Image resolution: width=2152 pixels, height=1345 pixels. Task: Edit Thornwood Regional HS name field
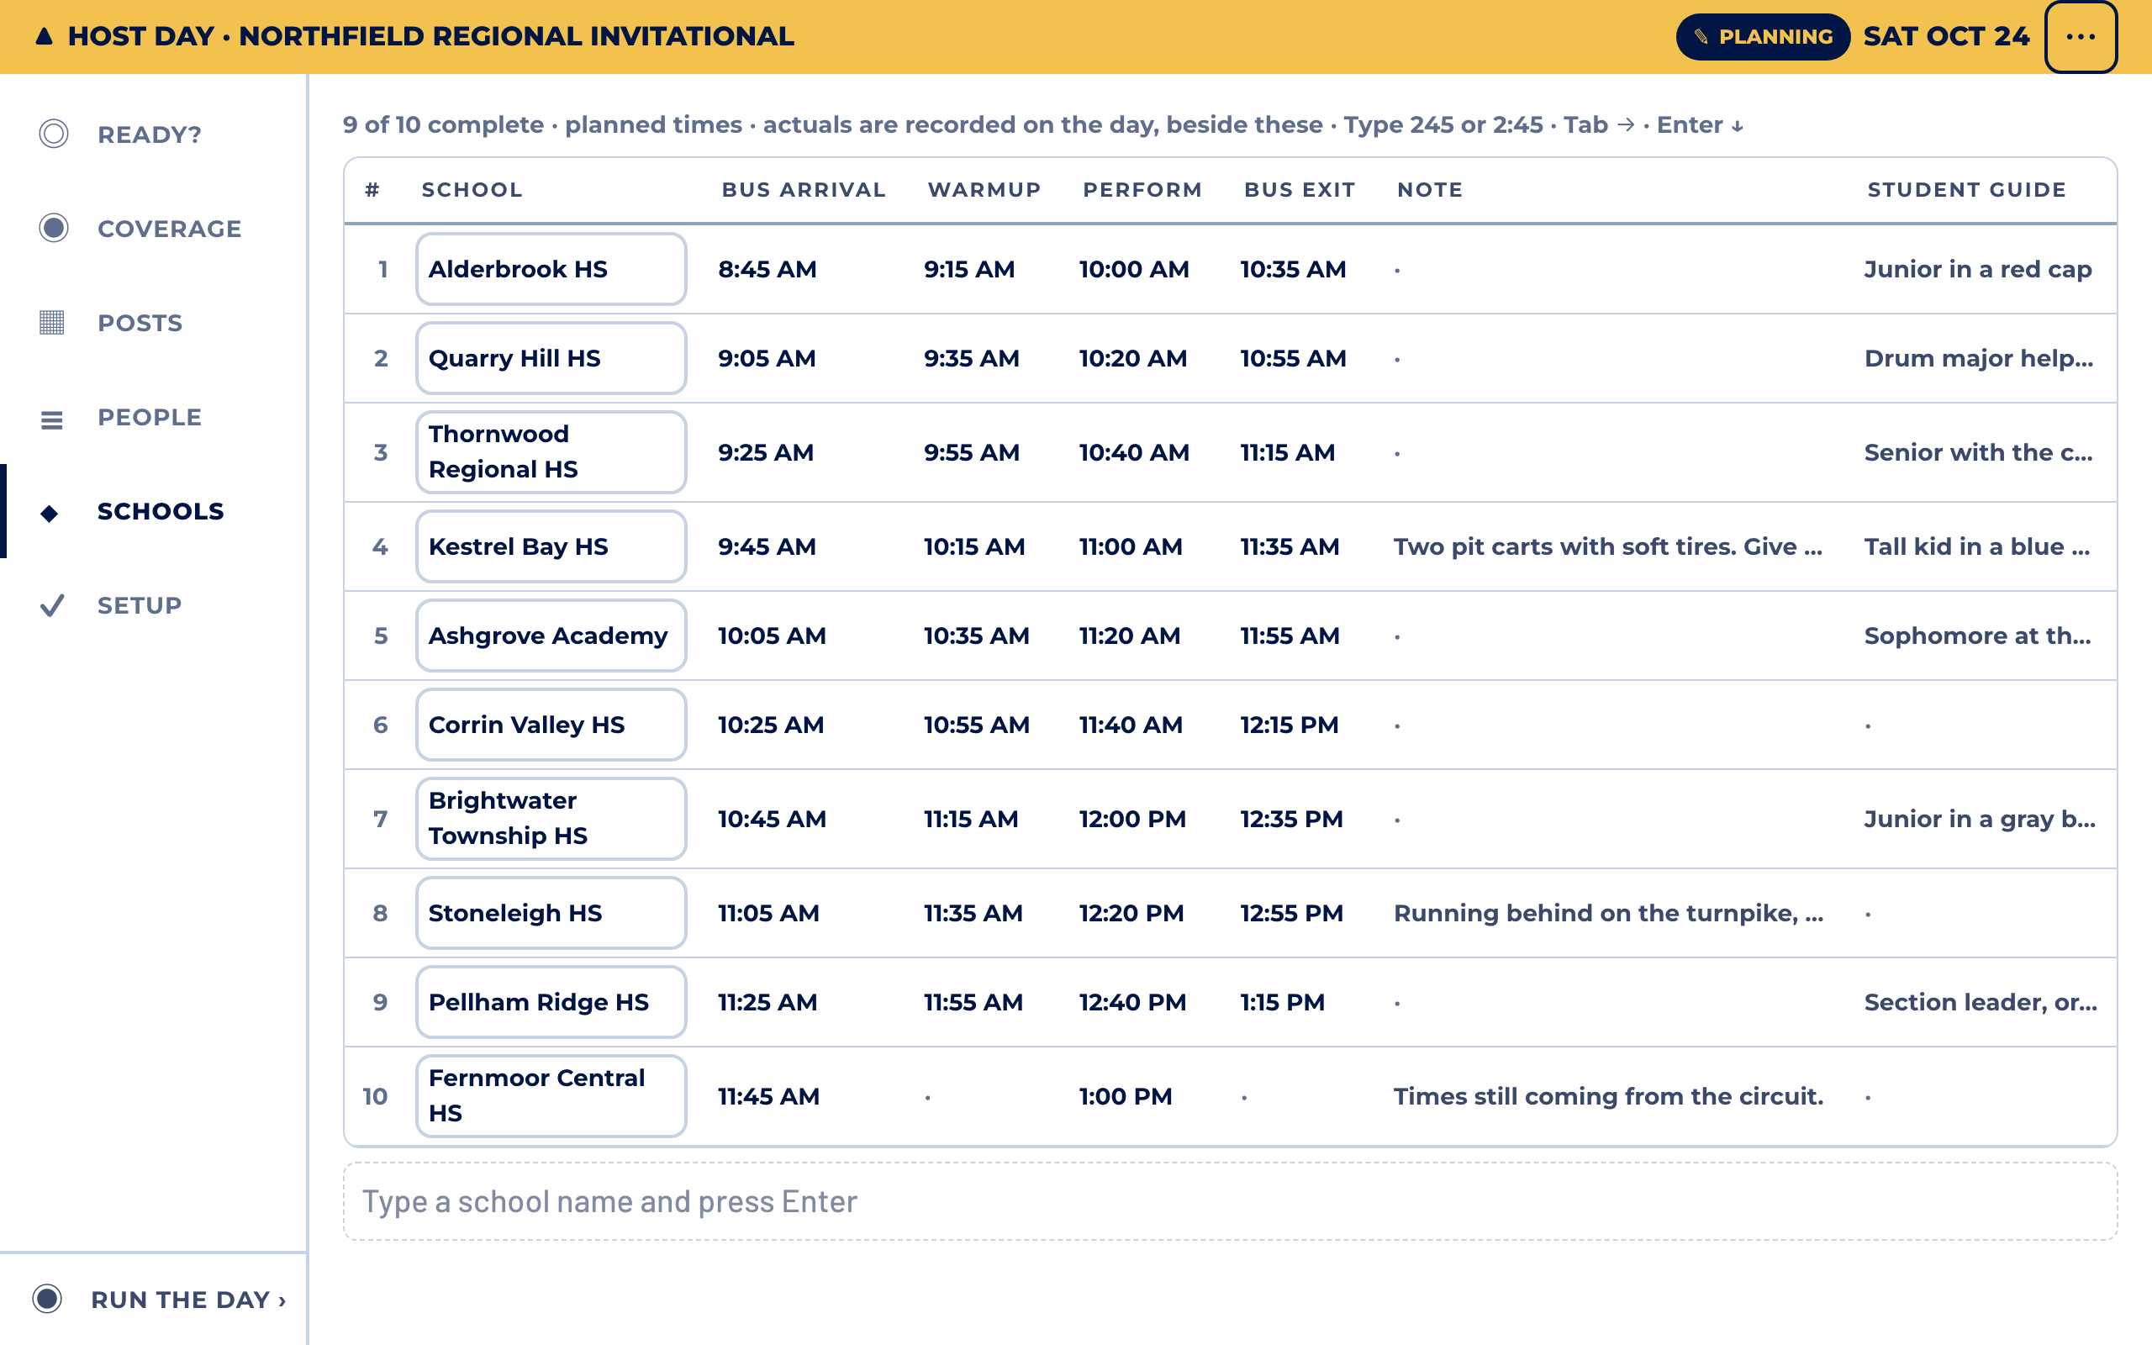(551, 453)
